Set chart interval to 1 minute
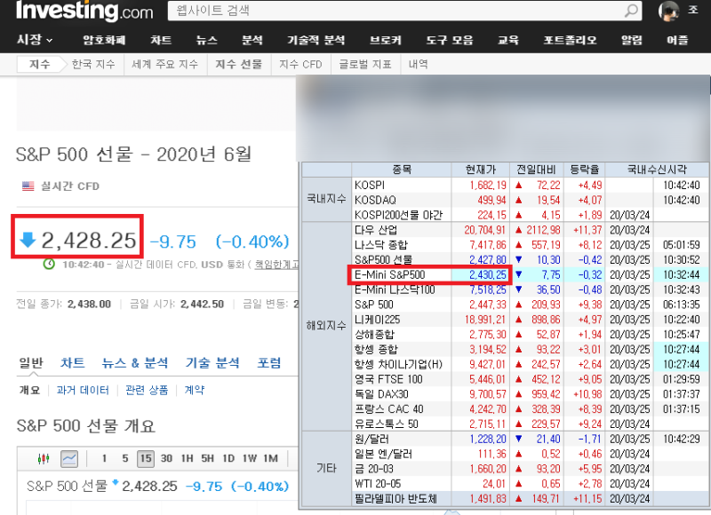Viewport: 711px width, 515px height. tap(104, 458)
